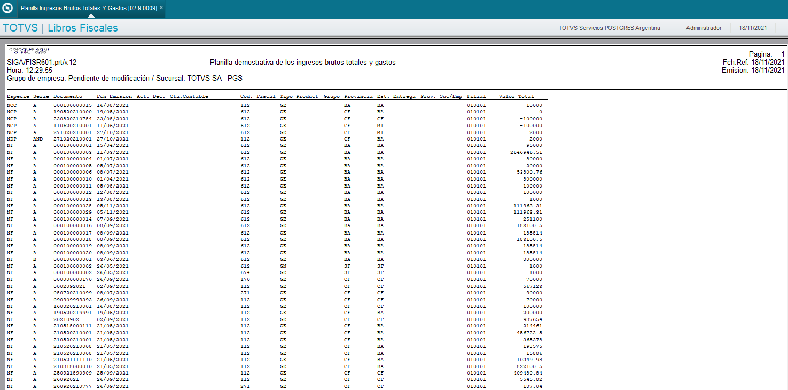Click emission date 13/08/2021
This screenshot has height=390, width=788.
[113, 199]
